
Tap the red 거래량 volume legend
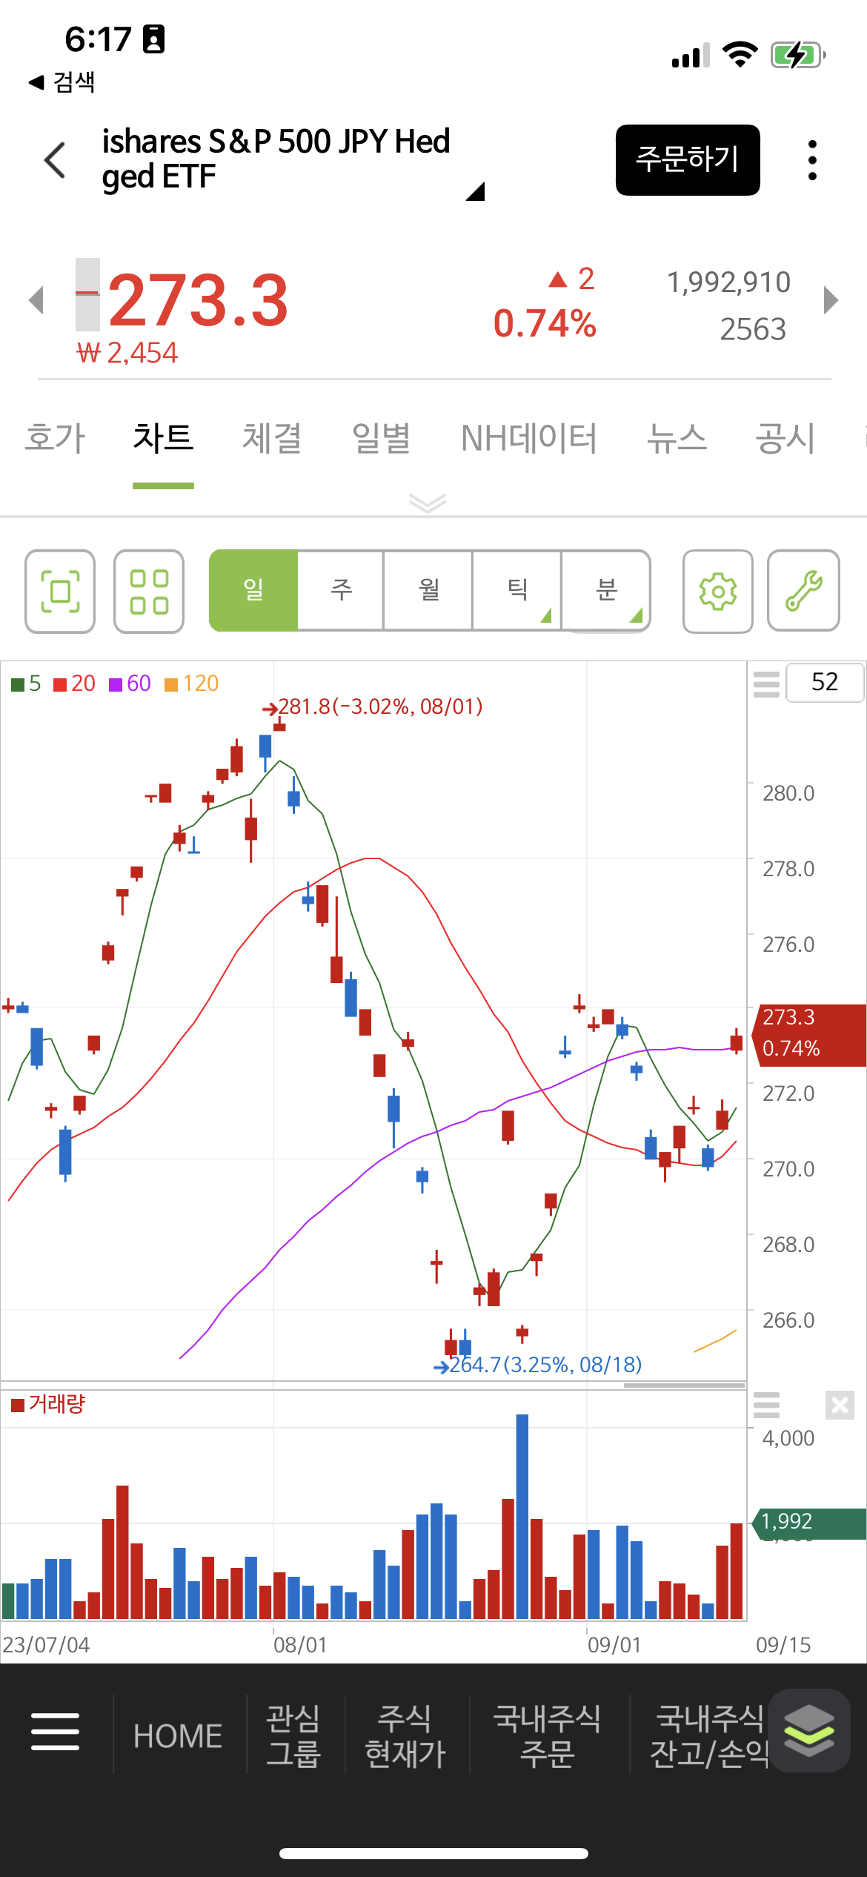click(x=48, y=1403)
